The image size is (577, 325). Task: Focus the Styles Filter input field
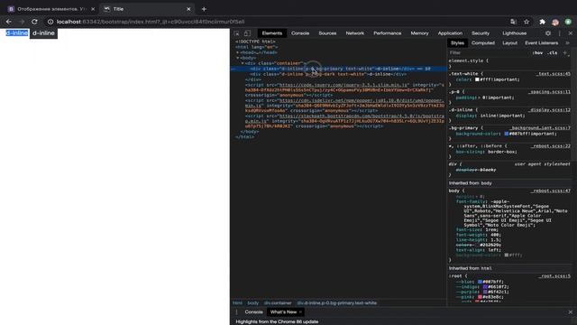click(x=489, y=52)
